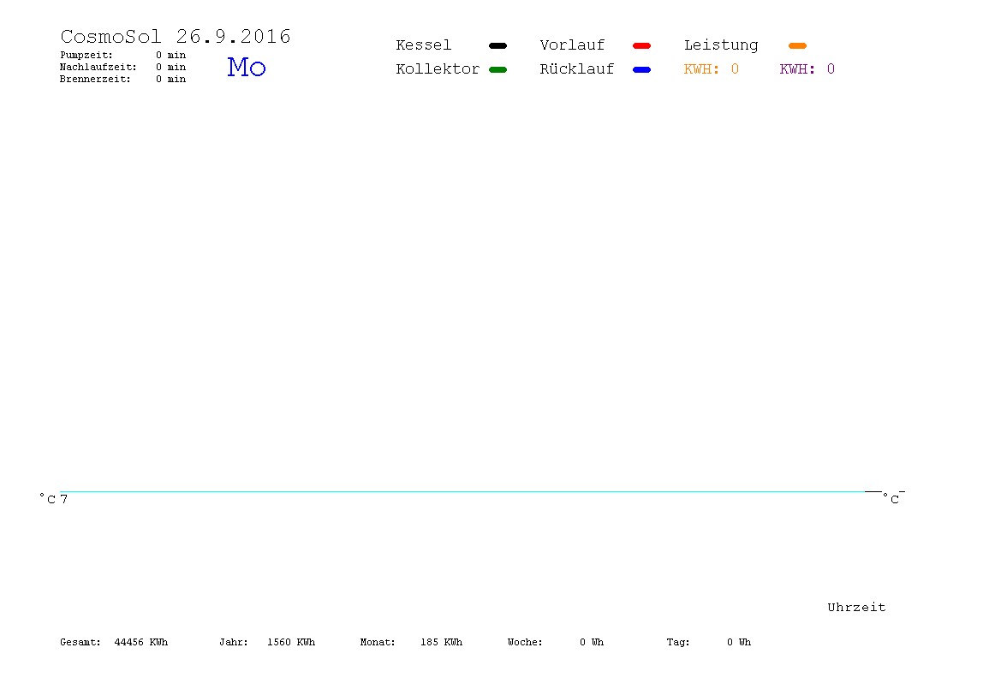The height and width of the screenshot is (695, 983).
Task: Click the cyan temperature baseline
Action: click(462, 492)
